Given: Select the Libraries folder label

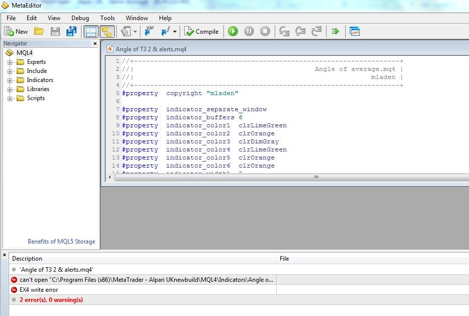Looking at the screenshot, I should pos(38,89).
